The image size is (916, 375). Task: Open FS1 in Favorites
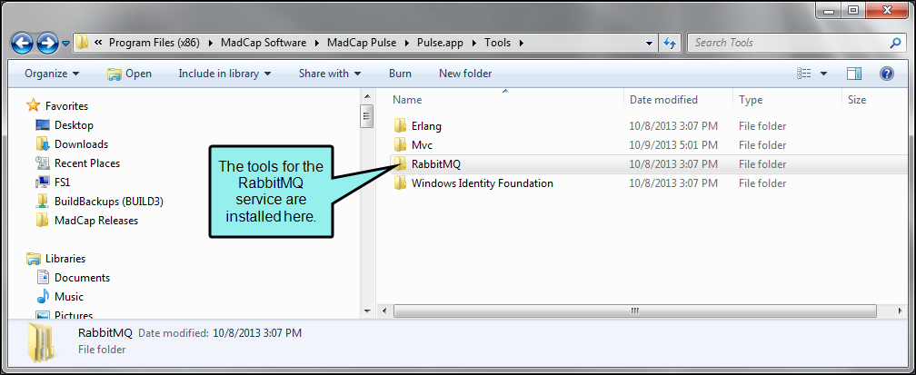pyautogui.click(x=62, y=183)
